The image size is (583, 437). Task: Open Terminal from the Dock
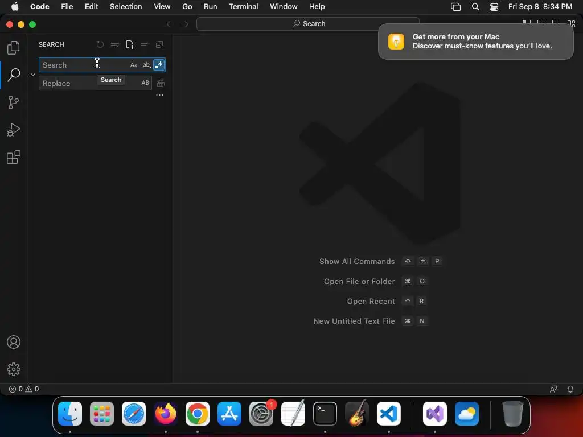pyautogui.click(x=325, y=414)
